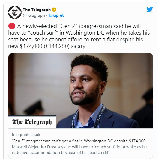Click the 'seat because he cannot afford' line

pos(76,40)
